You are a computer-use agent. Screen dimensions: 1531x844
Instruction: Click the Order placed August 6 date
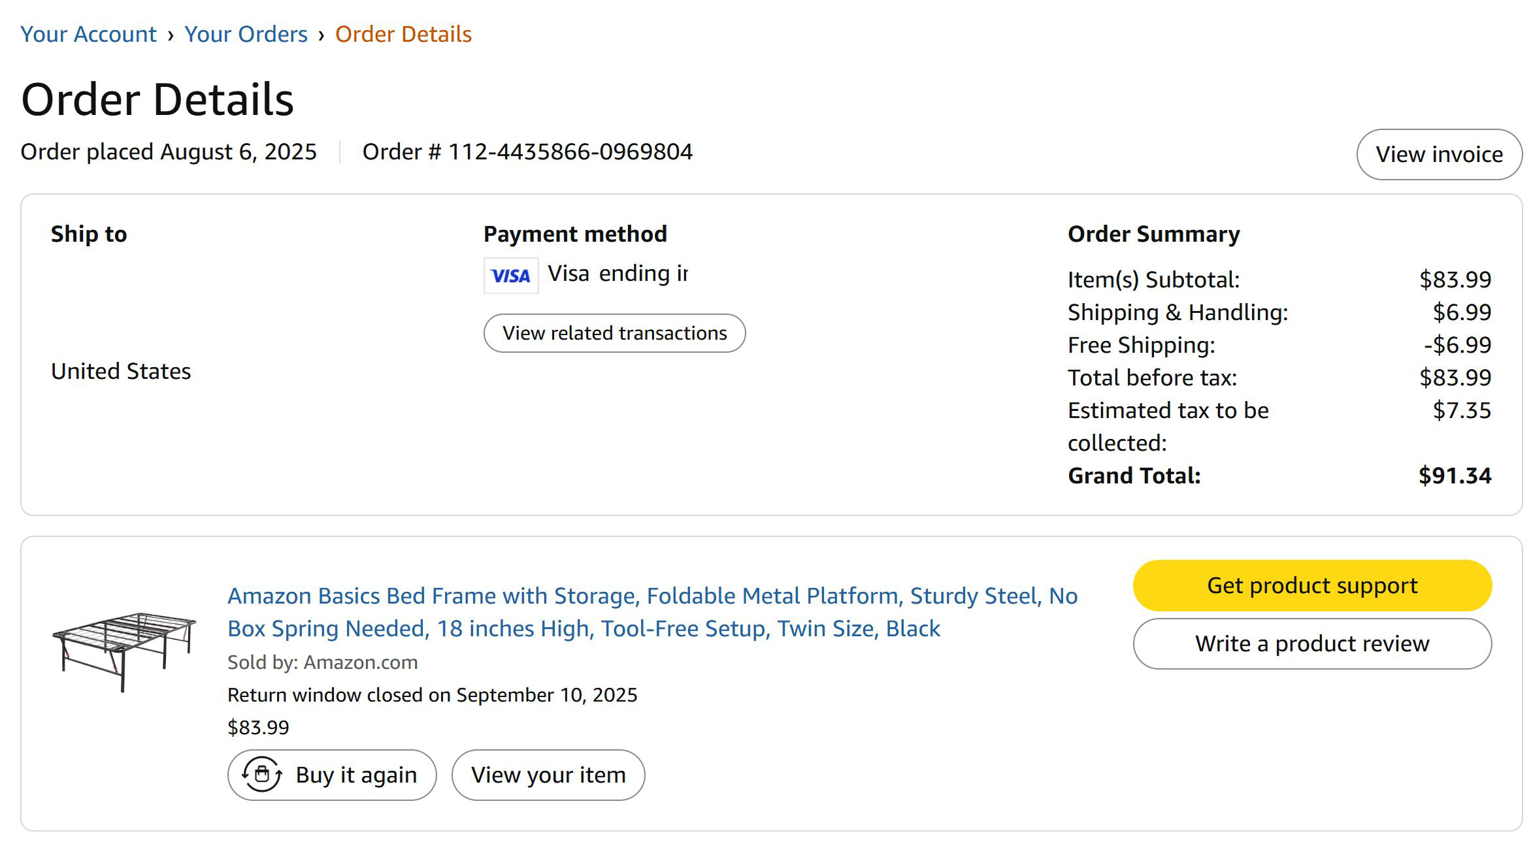169,152
